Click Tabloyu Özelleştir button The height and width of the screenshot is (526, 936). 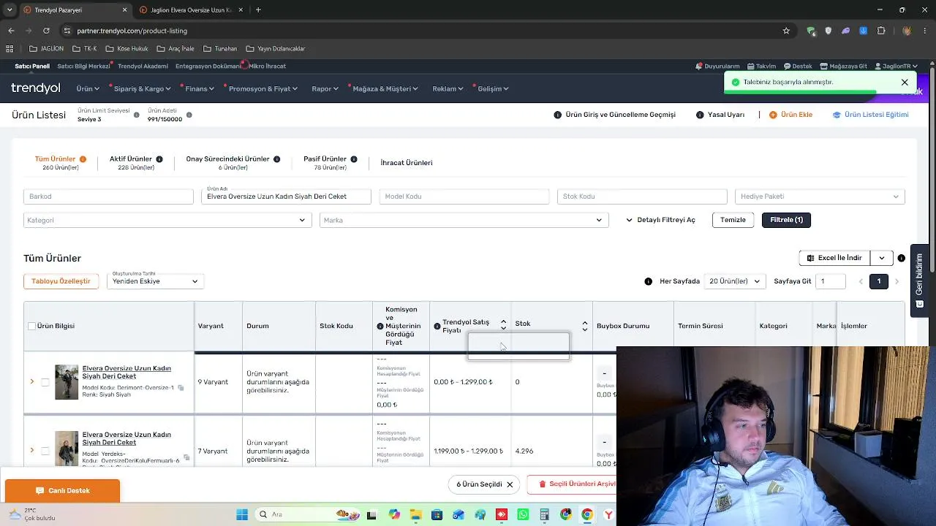pyautogui.click(x=61, y=281)
